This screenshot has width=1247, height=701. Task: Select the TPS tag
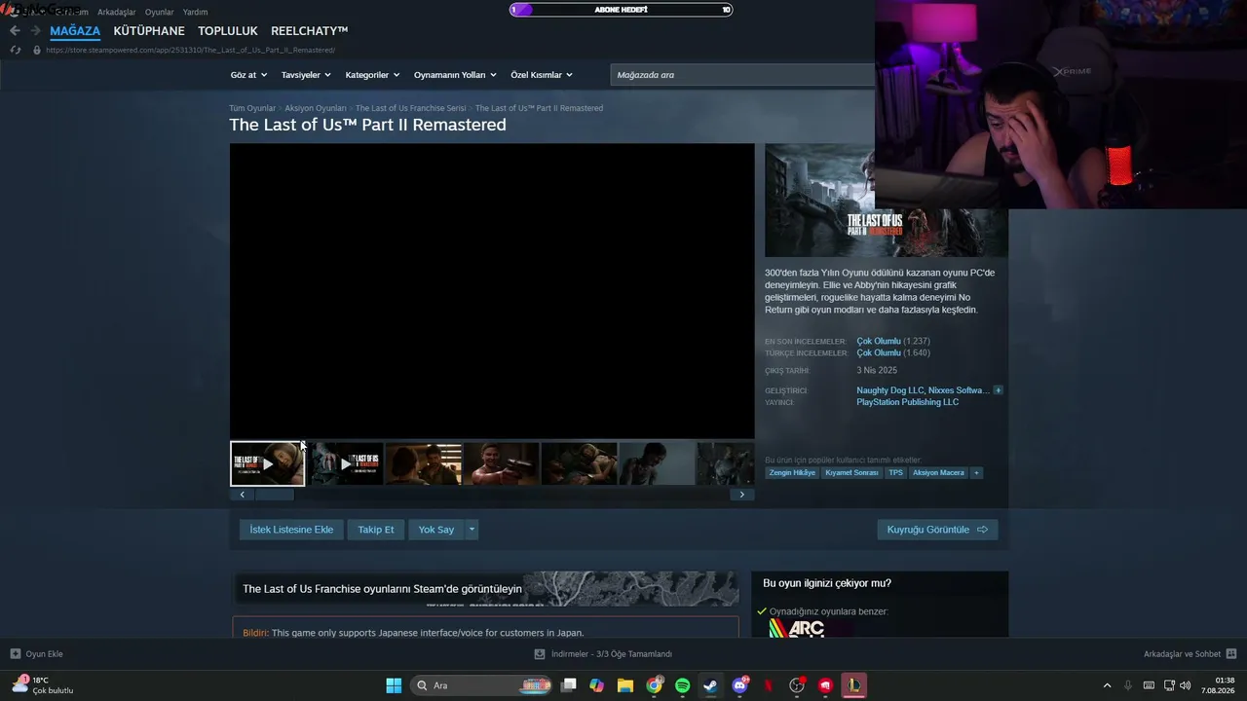896,473
